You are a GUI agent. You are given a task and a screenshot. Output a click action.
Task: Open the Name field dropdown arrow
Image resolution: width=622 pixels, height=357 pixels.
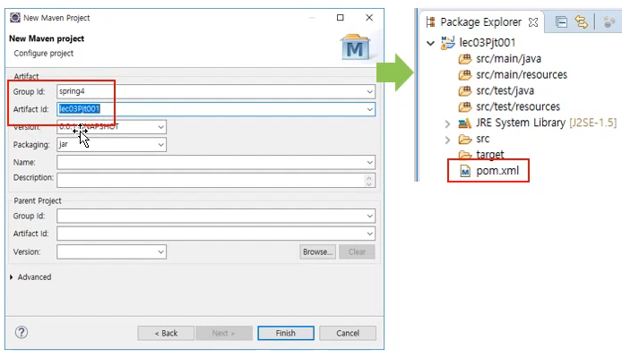tap(370, 163)
